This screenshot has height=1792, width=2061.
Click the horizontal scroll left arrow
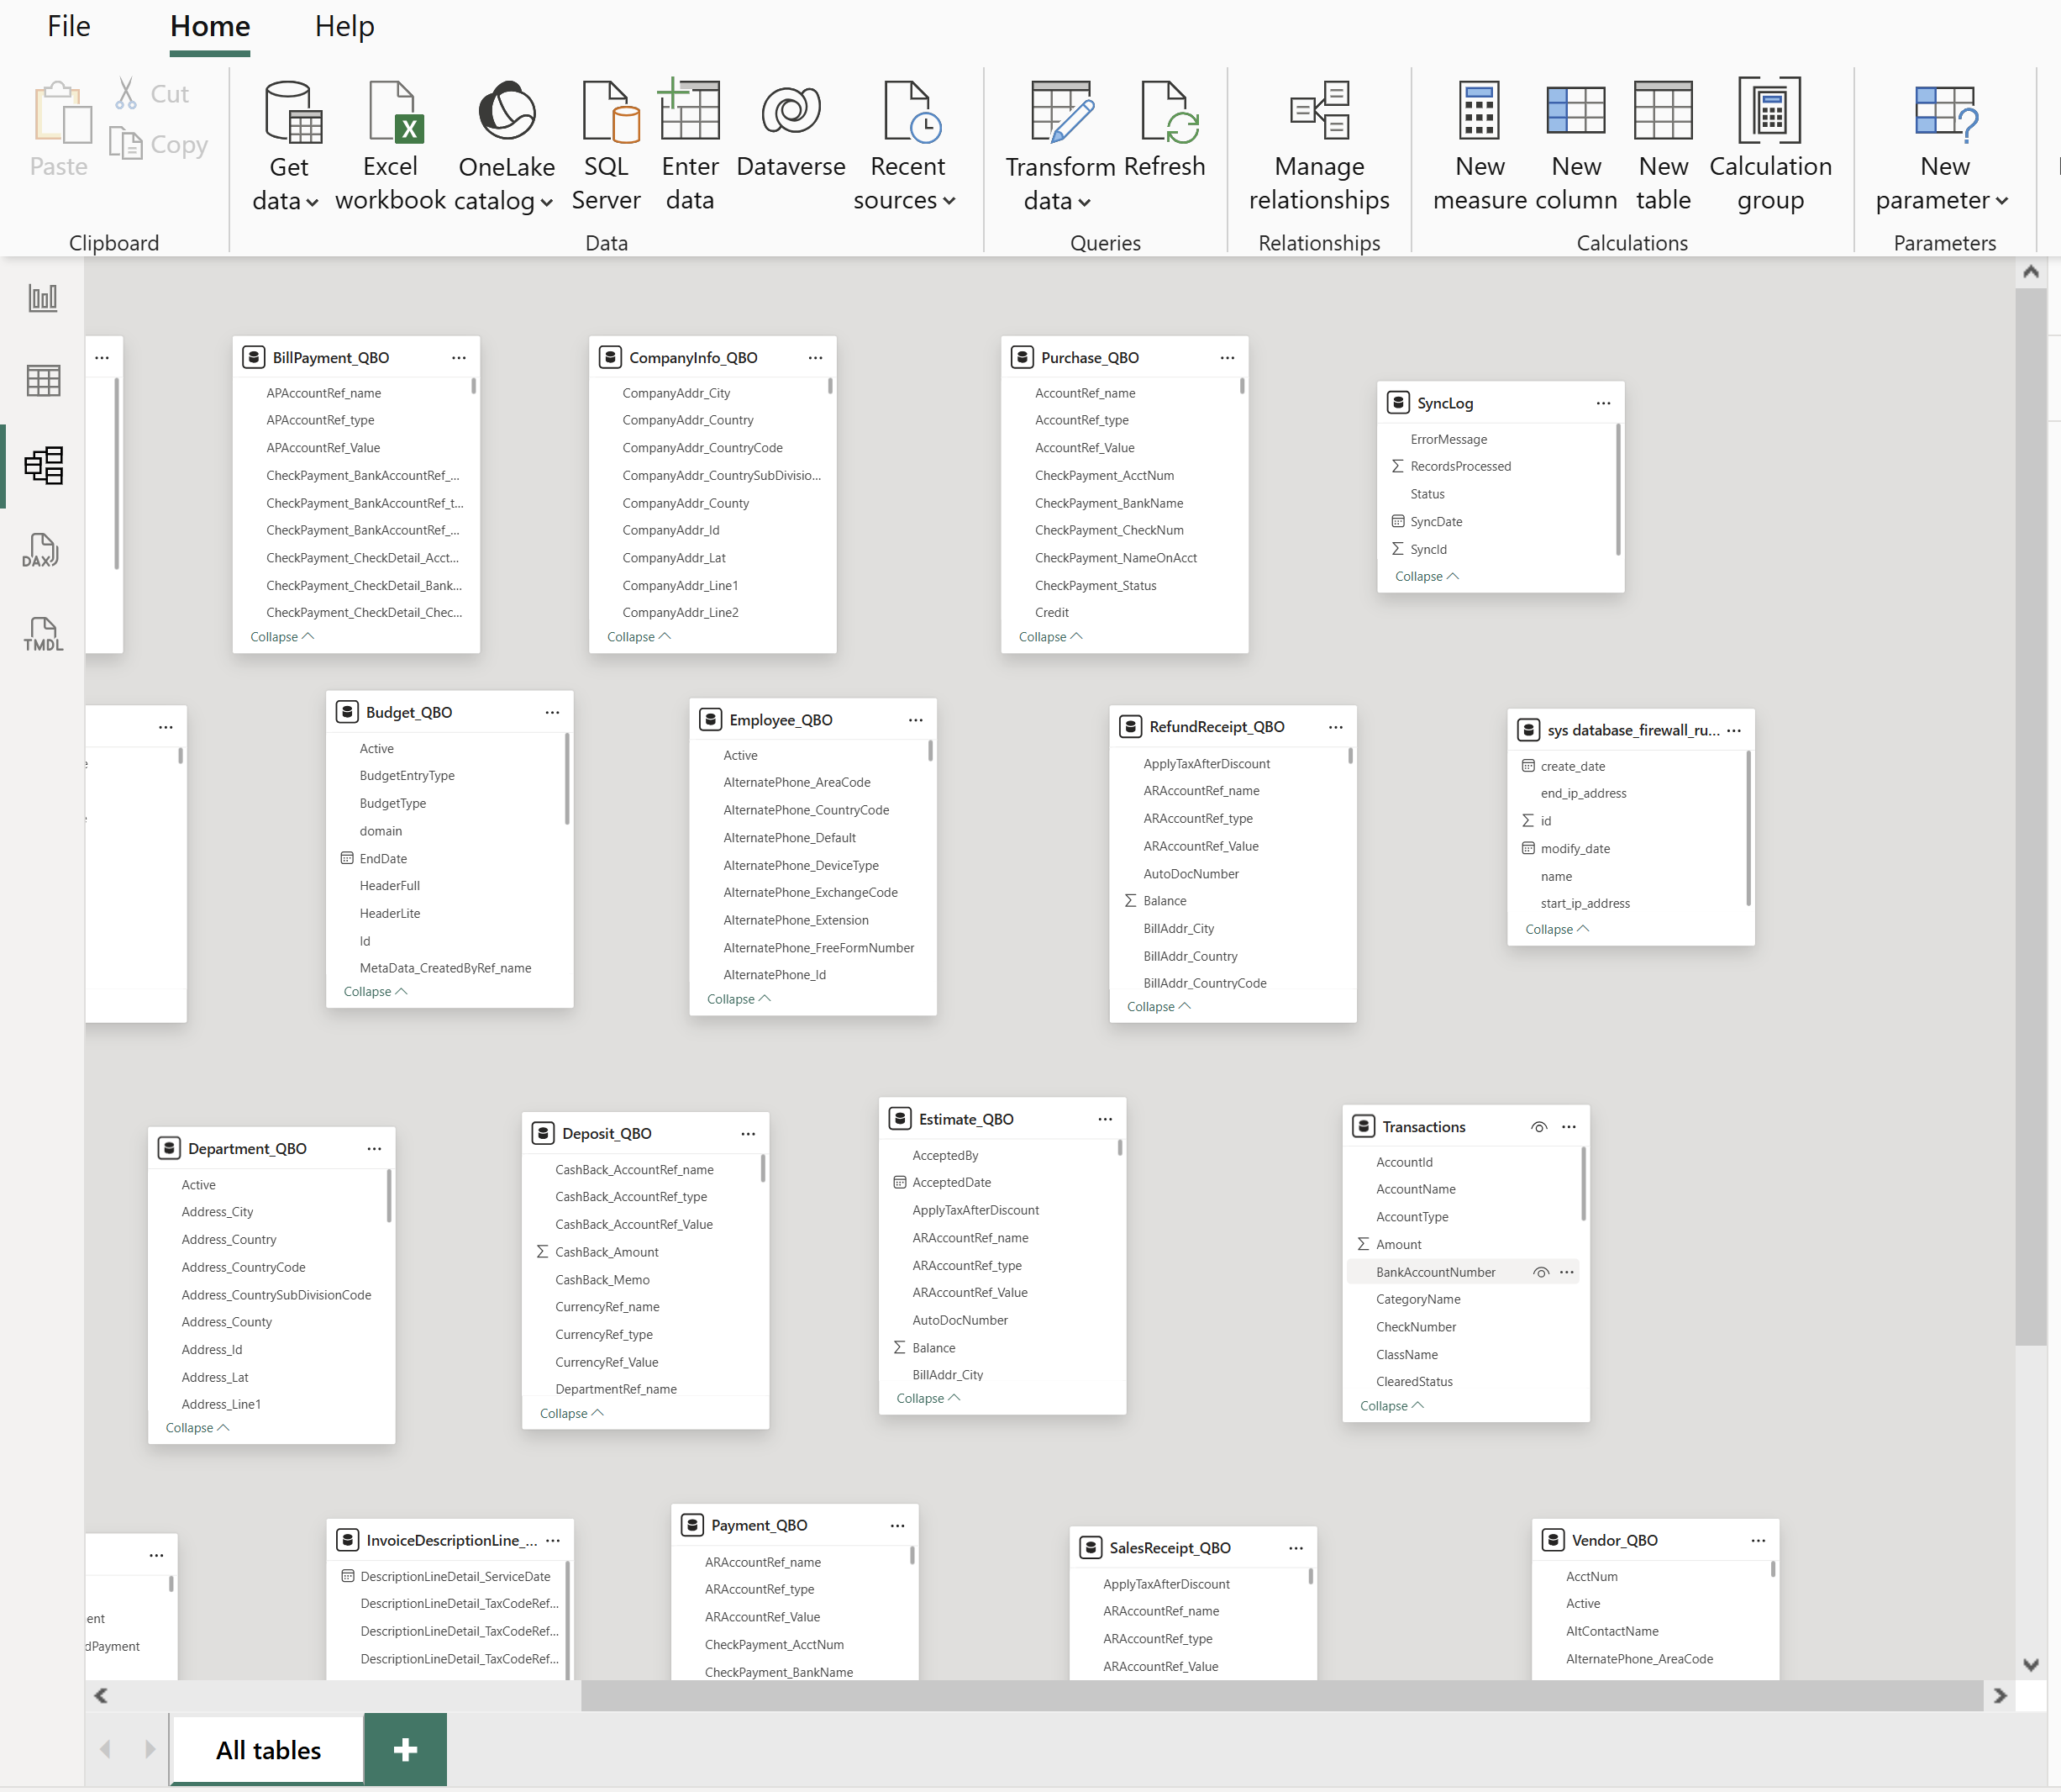coord(100,1696)
